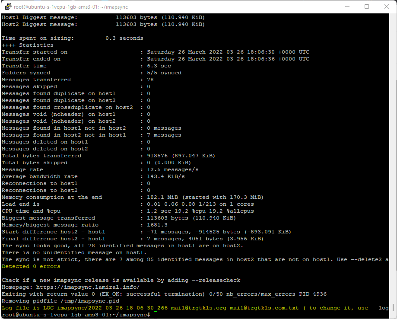This screenshot has width=397, height=319.
Task: Click the "Host1 Biggest message" line
Action: [x=103, y=17]
